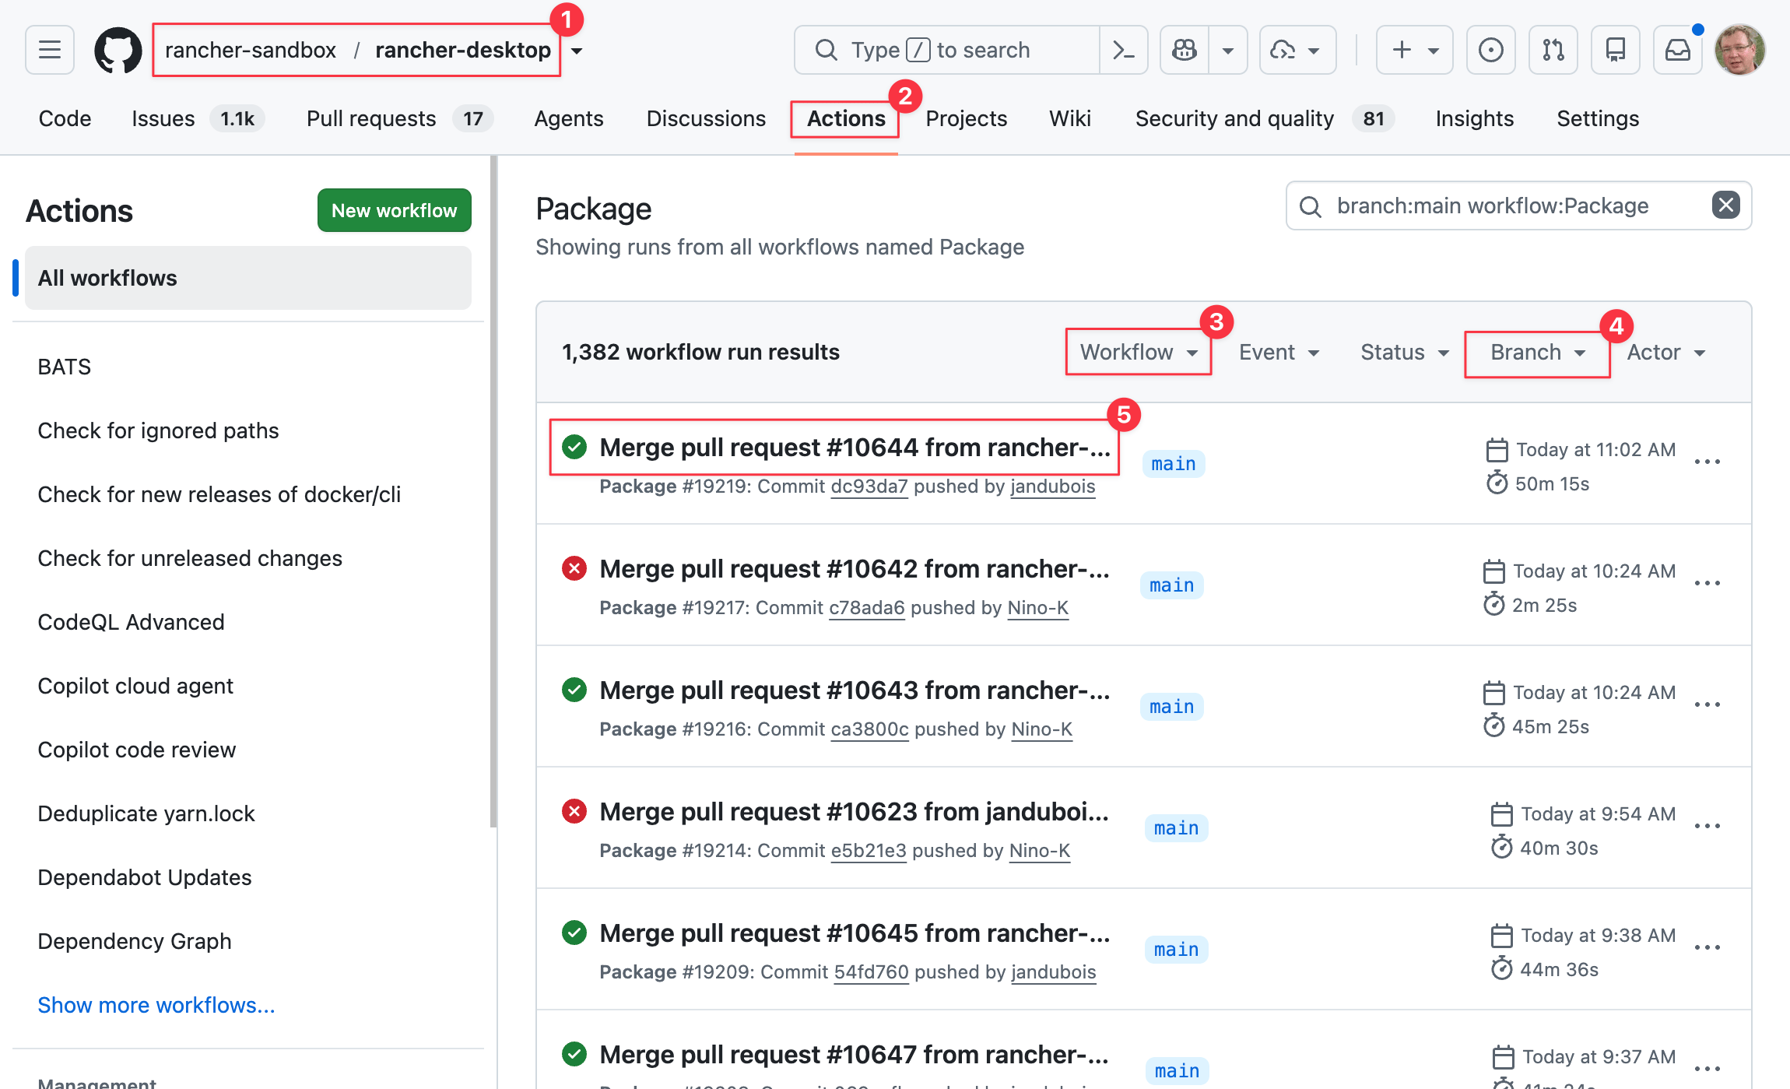Open options menu for run #19209

(1707, 948)
